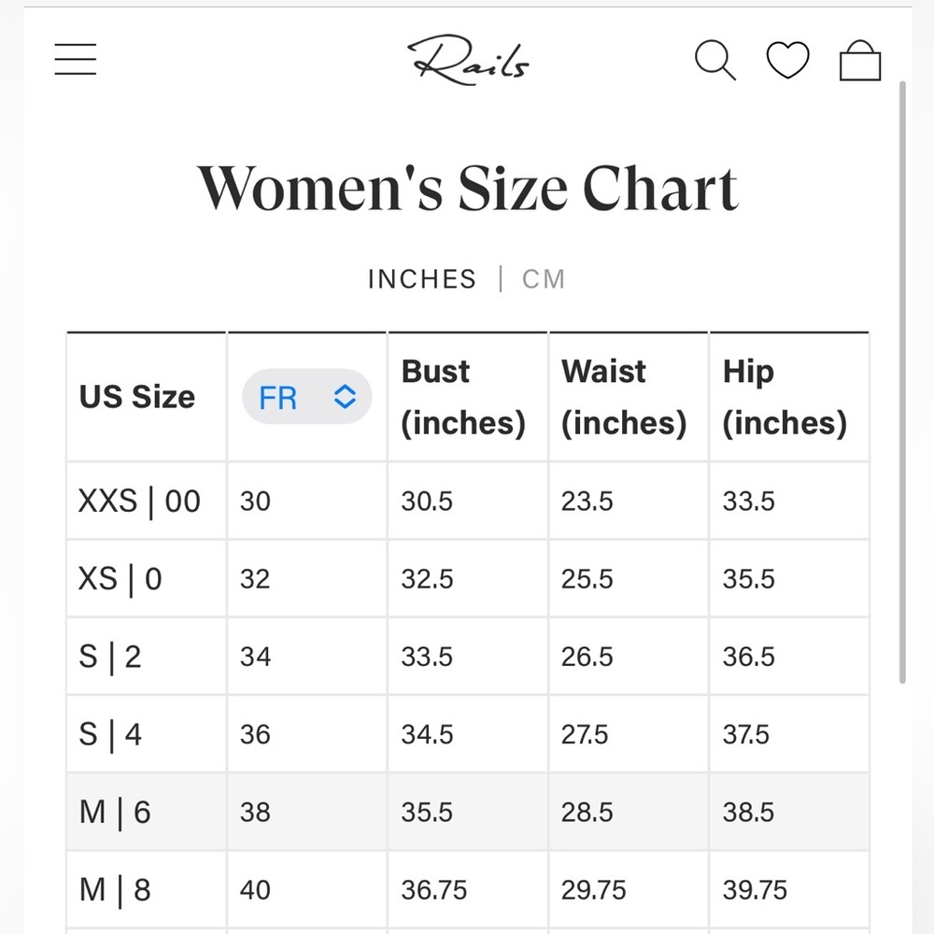Click hip value 33.5 in XXS row

(x=748, y=502)
